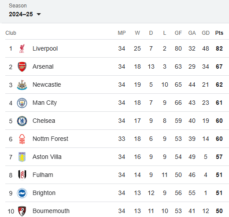Click the Liverpool club crest icon
Screen dimensions: 229x217
tap(22, 48)
